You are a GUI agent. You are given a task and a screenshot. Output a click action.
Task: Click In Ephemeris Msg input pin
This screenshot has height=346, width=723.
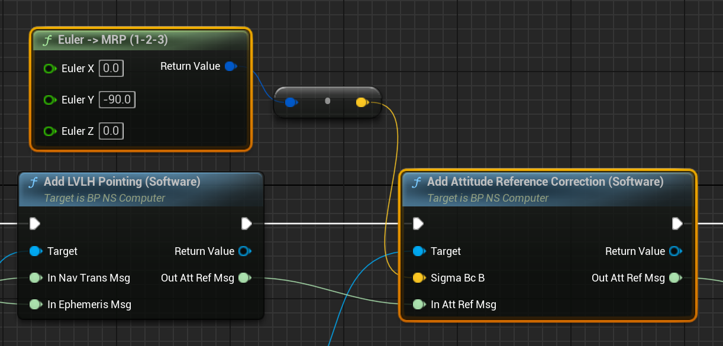click(35, 305)
